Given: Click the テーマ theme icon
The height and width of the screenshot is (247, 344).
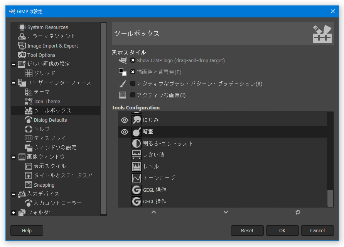Looking at the screenshot, I should click(29, 92).
